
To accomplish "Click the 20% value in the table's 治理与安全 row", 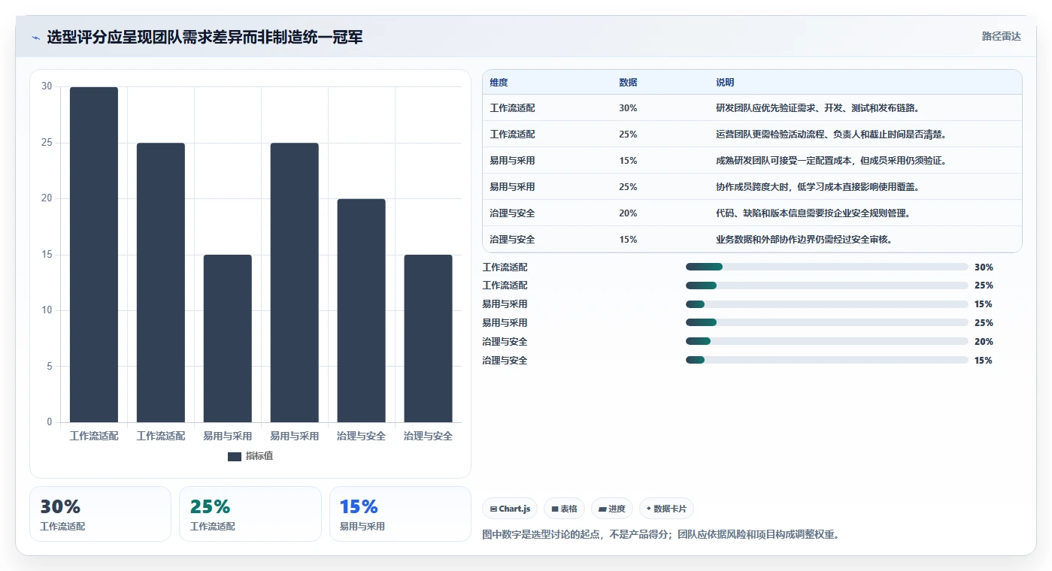I will [628, 213].
